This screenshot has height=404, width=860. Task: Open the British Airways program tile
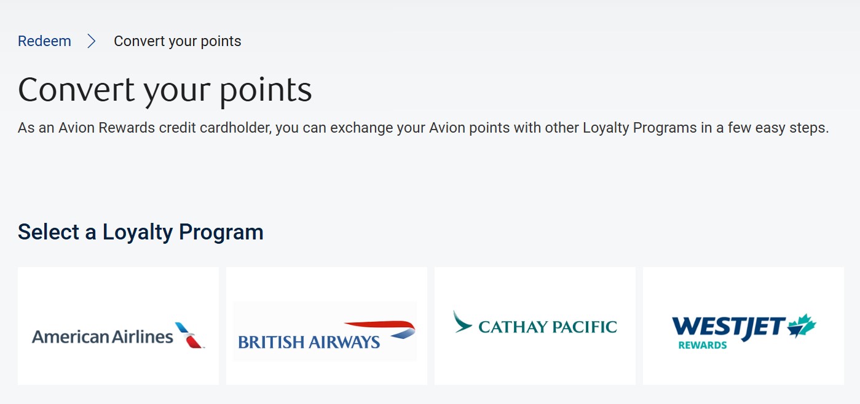(x=326, y=325)
